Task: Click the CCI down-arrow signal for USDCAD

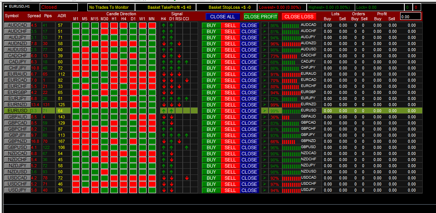Action: pos(187,178)
